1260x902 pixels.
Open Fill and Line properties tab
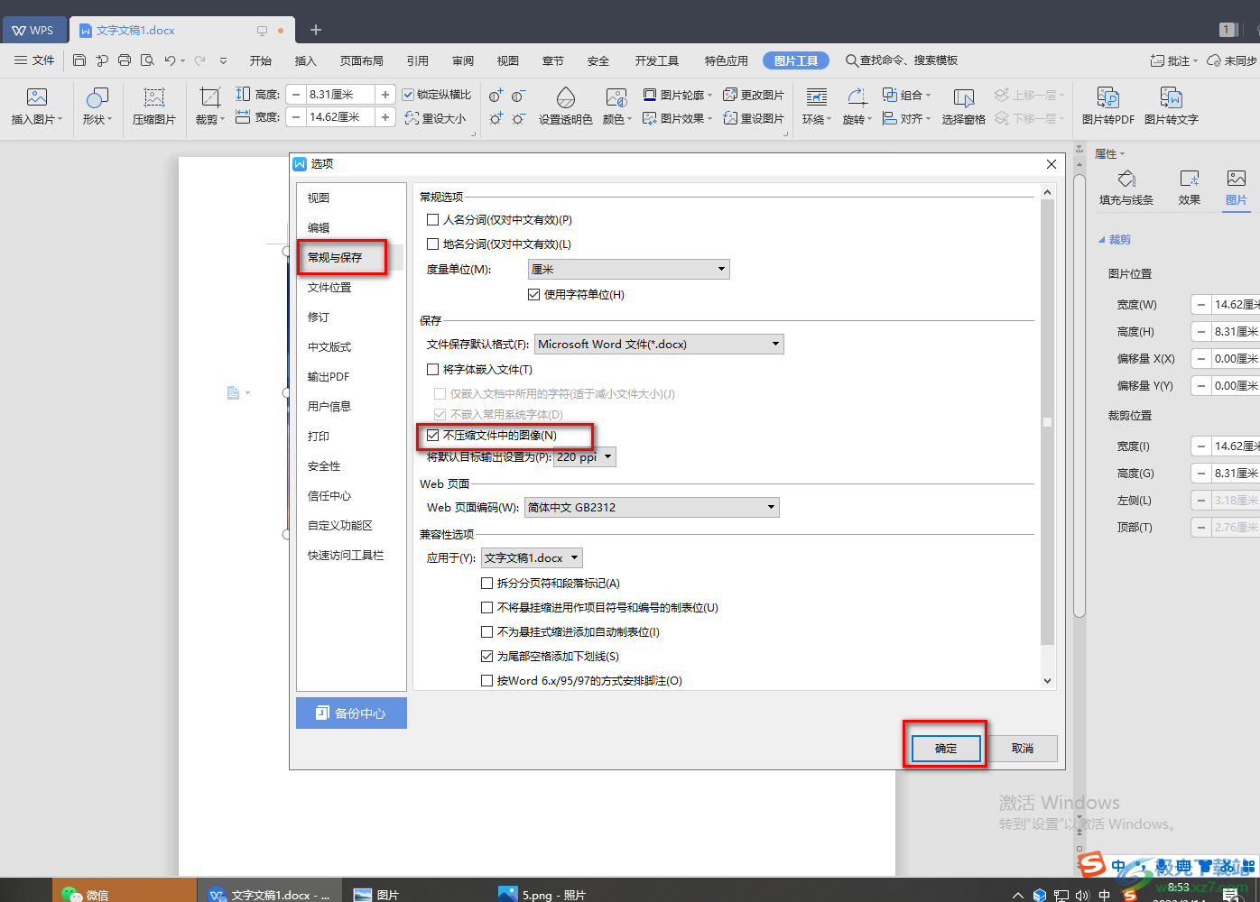(x=1126, y=187)
